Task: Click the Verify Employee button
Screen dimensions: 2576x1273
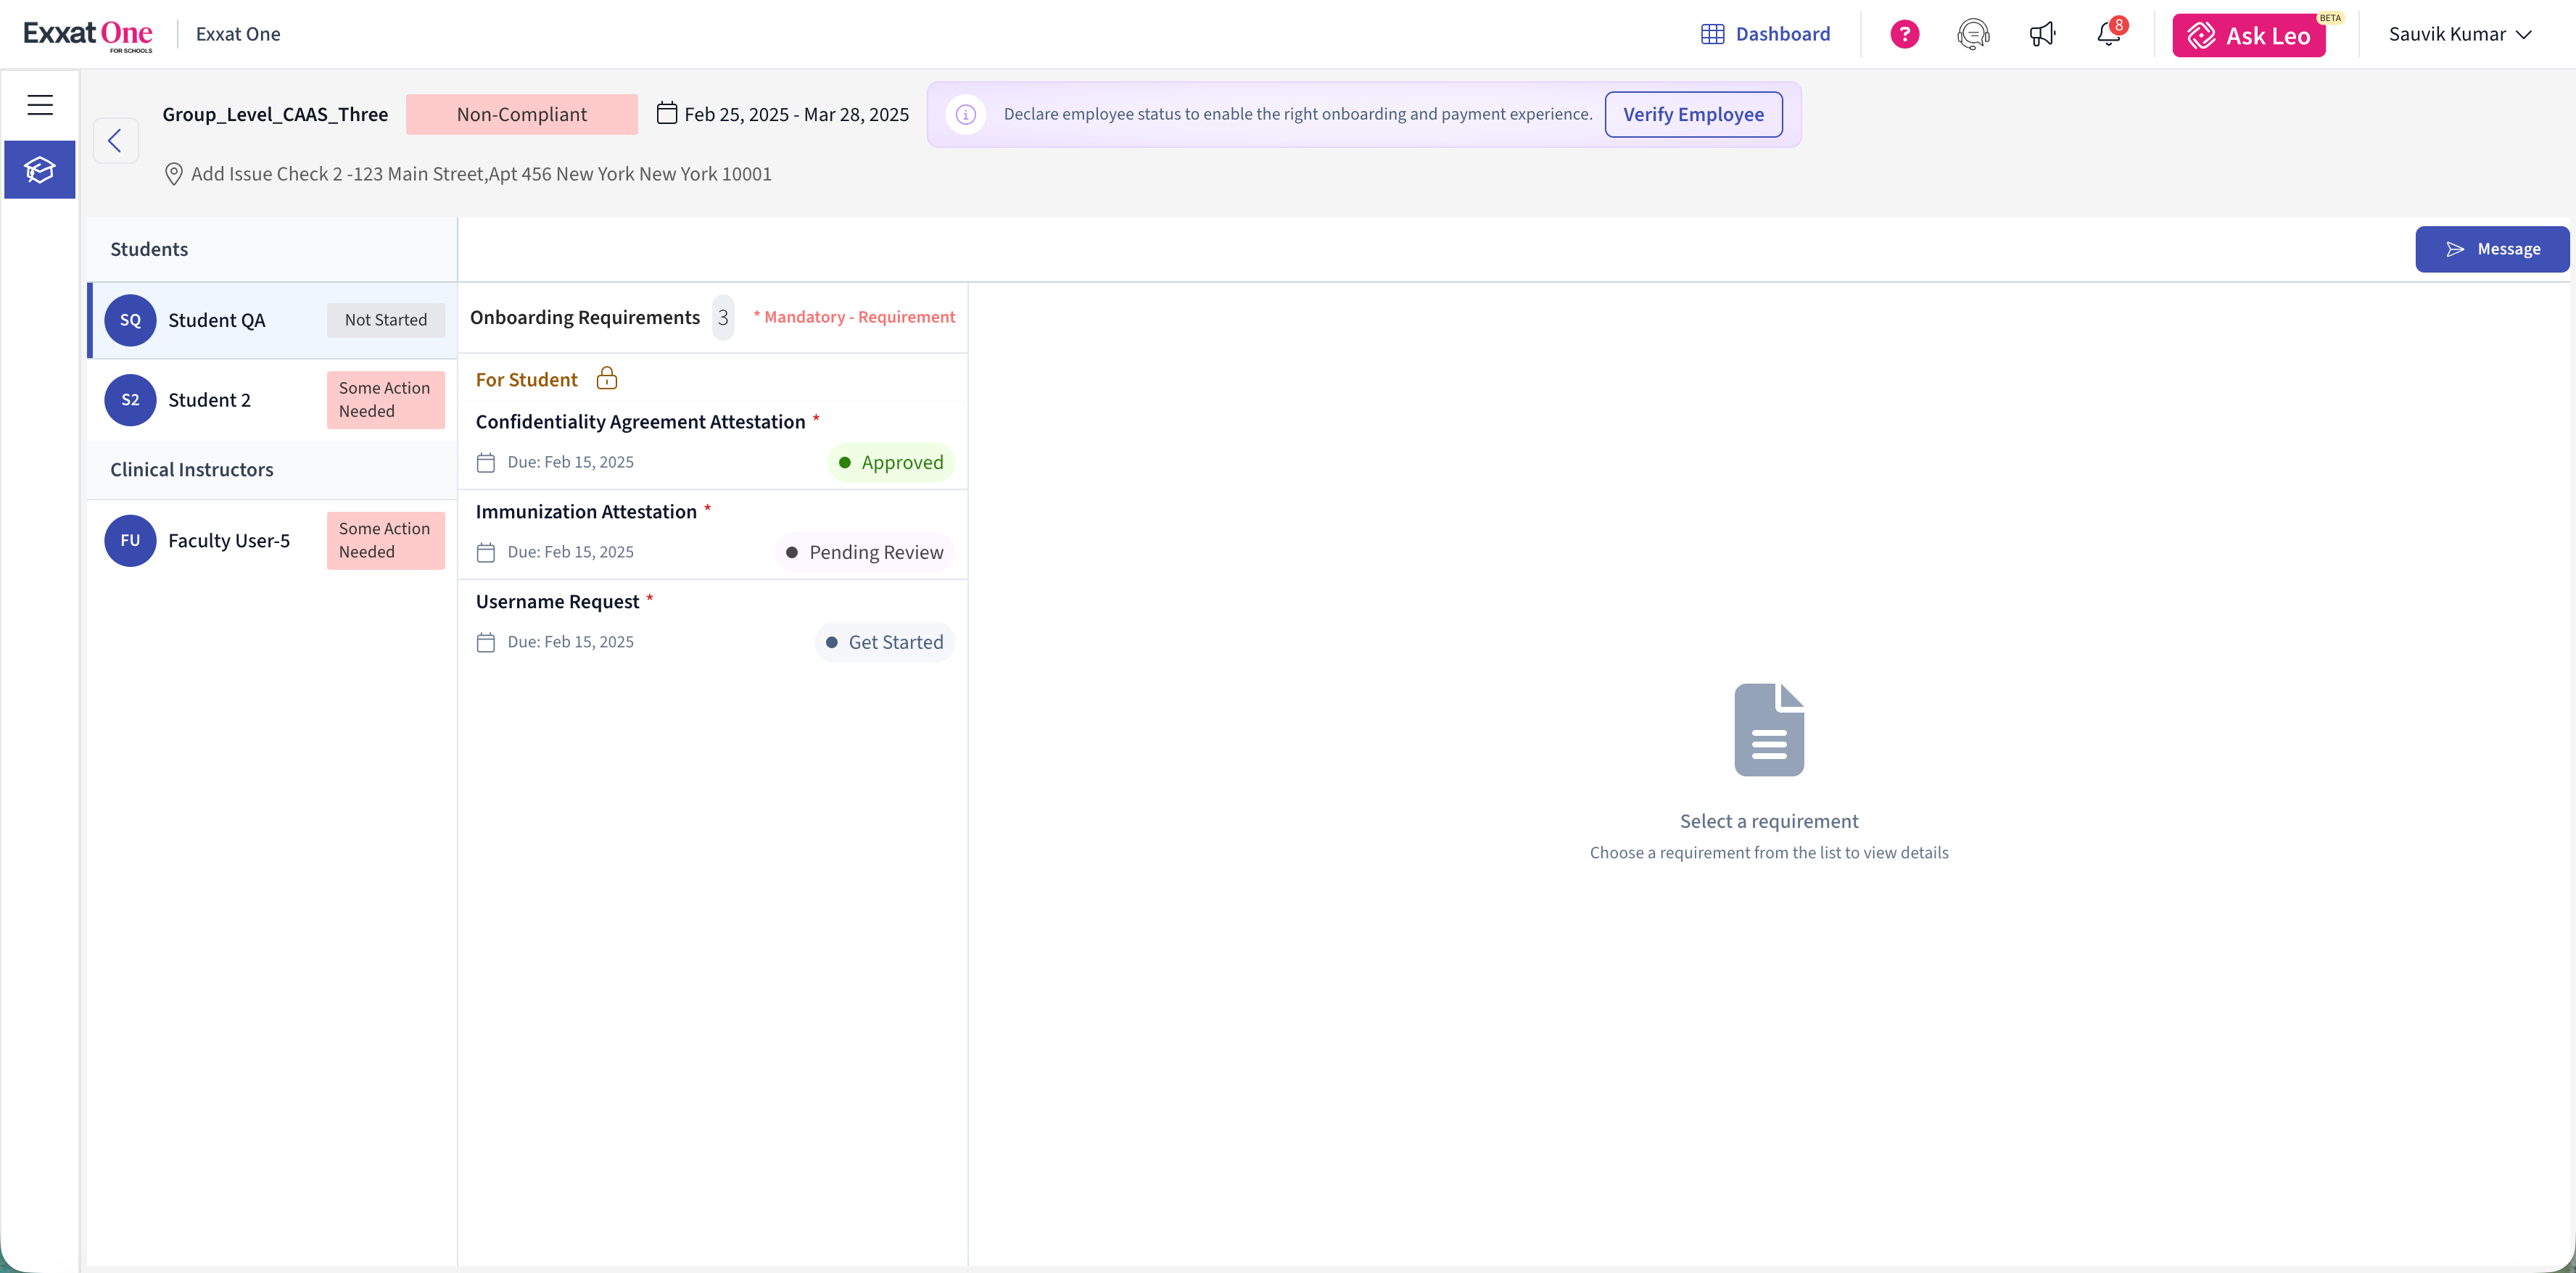Action: point(1692,114)
